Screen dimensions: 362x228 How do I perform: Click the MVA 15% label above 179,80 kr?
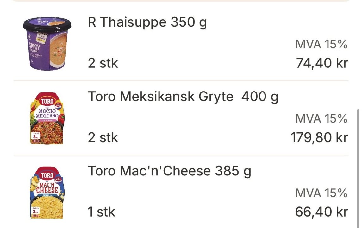pos(321,119)
